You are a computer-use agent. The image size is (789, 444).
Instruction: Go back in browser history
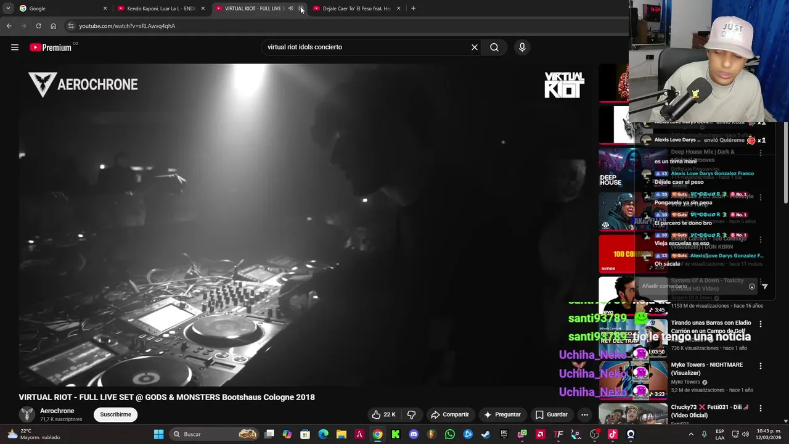[9, 26]
